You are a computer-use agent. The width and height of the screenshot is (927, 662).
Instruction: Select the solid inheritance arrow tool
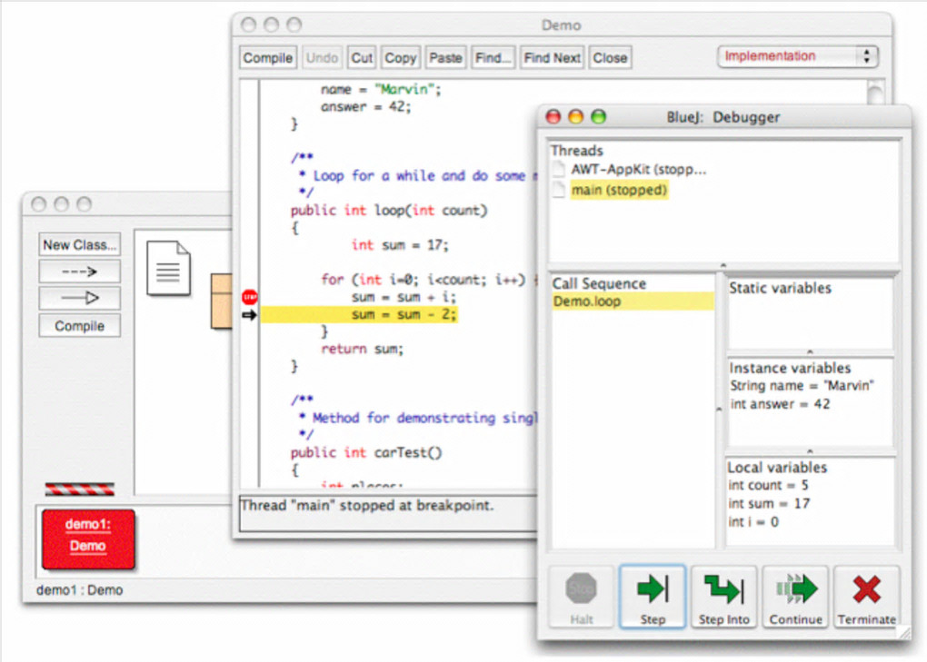pyautogui.click(x=80, y=298)
